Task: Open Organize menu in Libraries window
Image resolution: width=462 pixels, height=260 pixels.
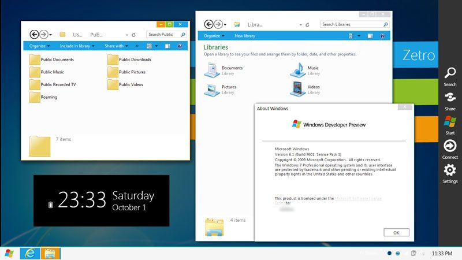Action: pos(214,36)
